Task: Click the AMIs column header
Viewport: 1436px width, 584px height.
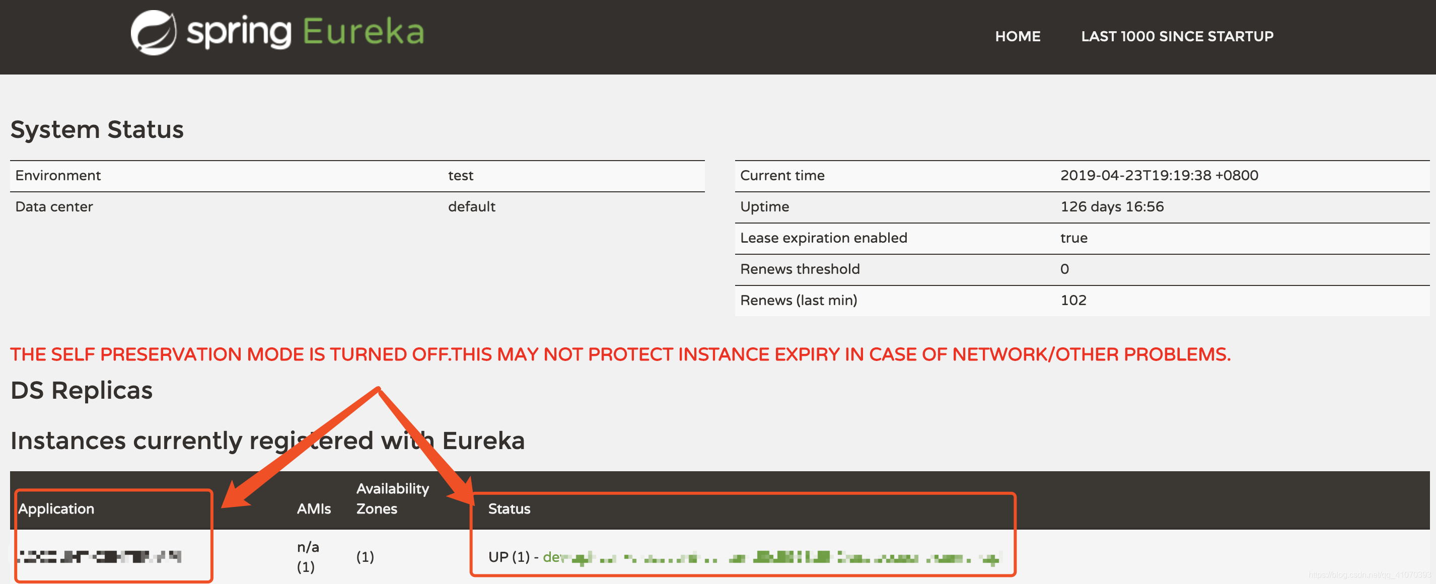Action: (313, 509)
